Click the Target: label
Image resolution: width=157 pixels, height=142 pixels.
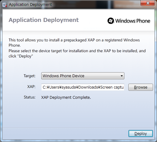pos(30,76)
